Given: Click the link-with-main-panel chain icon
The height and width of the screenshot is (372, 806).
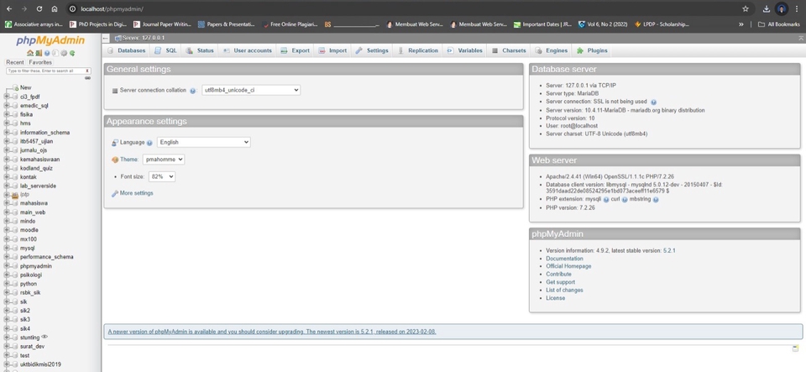Looking at the screenshot, I should coord(87,78).
